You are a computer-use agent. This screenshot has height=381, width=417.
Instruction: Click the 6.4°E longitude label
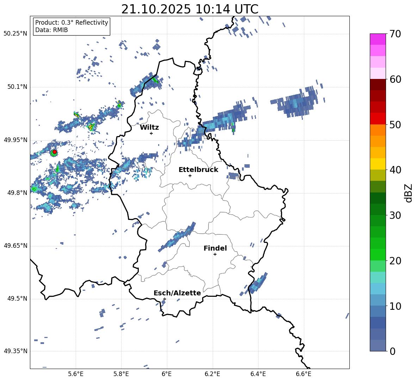point(258,374)
